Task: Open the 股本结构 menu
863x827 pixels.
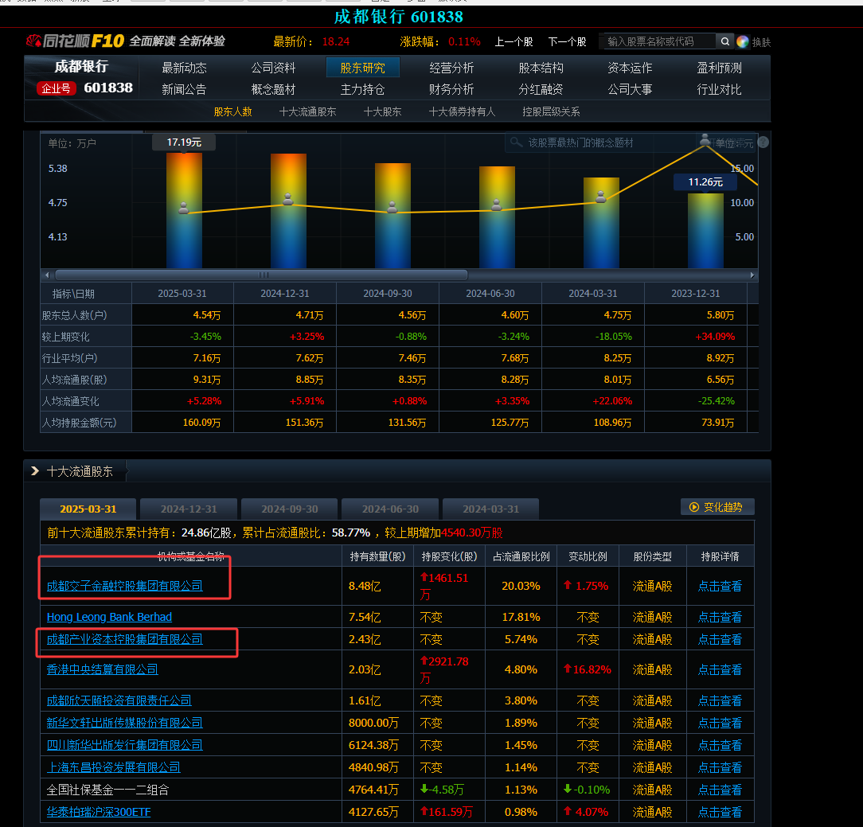Action: pos(541,68)
